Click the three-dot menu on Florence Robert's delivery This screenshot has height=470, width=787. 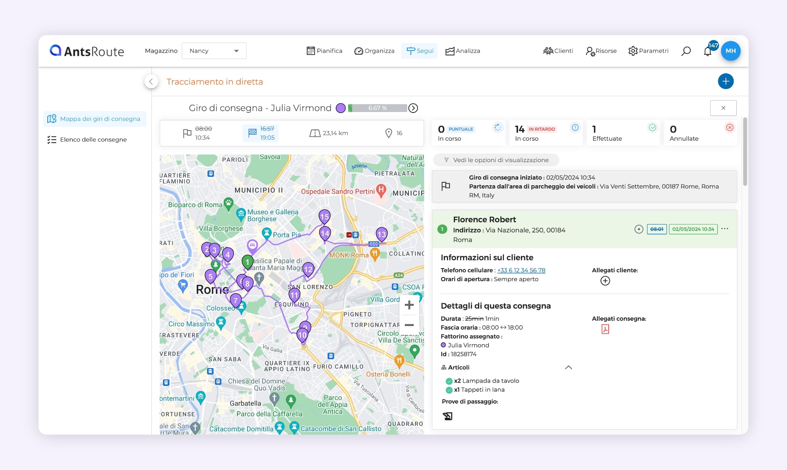(x=725, y=229)
